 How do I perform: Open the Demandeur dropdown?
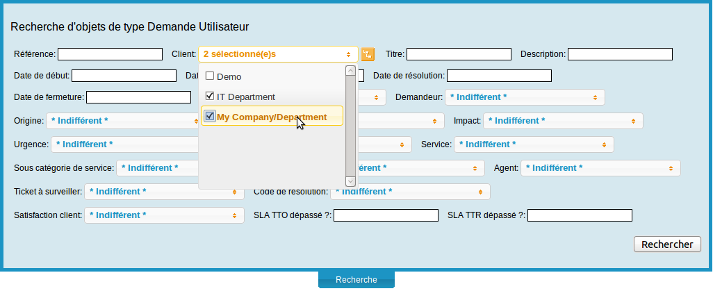(524, 97)
